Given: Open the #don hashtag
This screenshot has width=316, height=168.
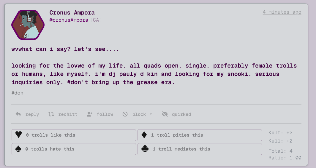Looking at the screenshot, I should pyautogui.click(x=18, y=93).
